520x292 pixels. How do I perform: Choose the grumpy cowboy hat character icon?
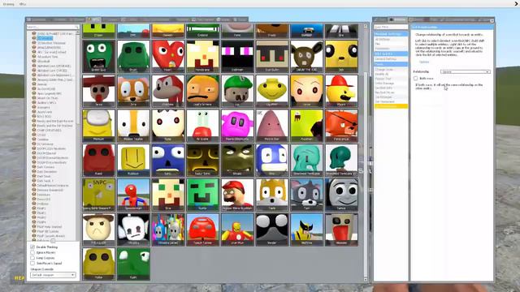(99, 229)
